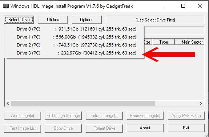209x137 pixels.
Task: Click the Use Select Drive First field
Action: [x=155, y=20]
